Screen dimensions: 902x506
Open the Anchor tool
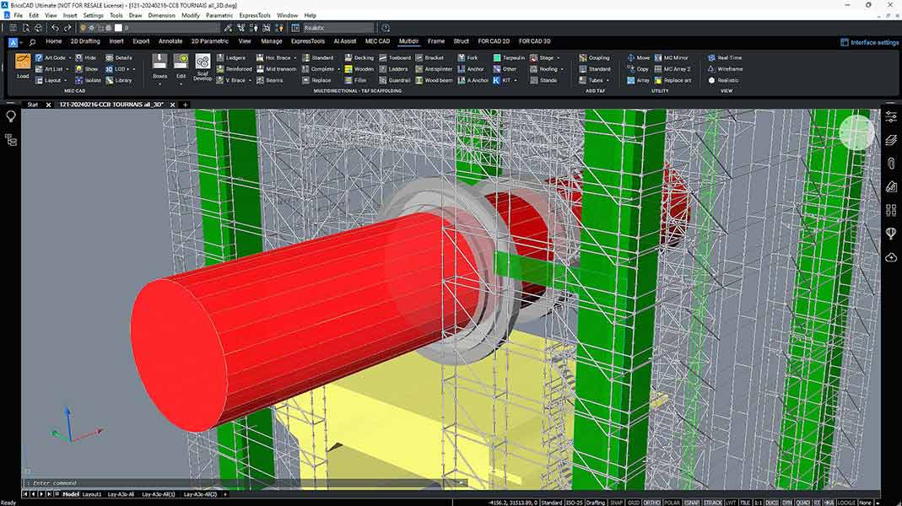click(x=473, y=68)
